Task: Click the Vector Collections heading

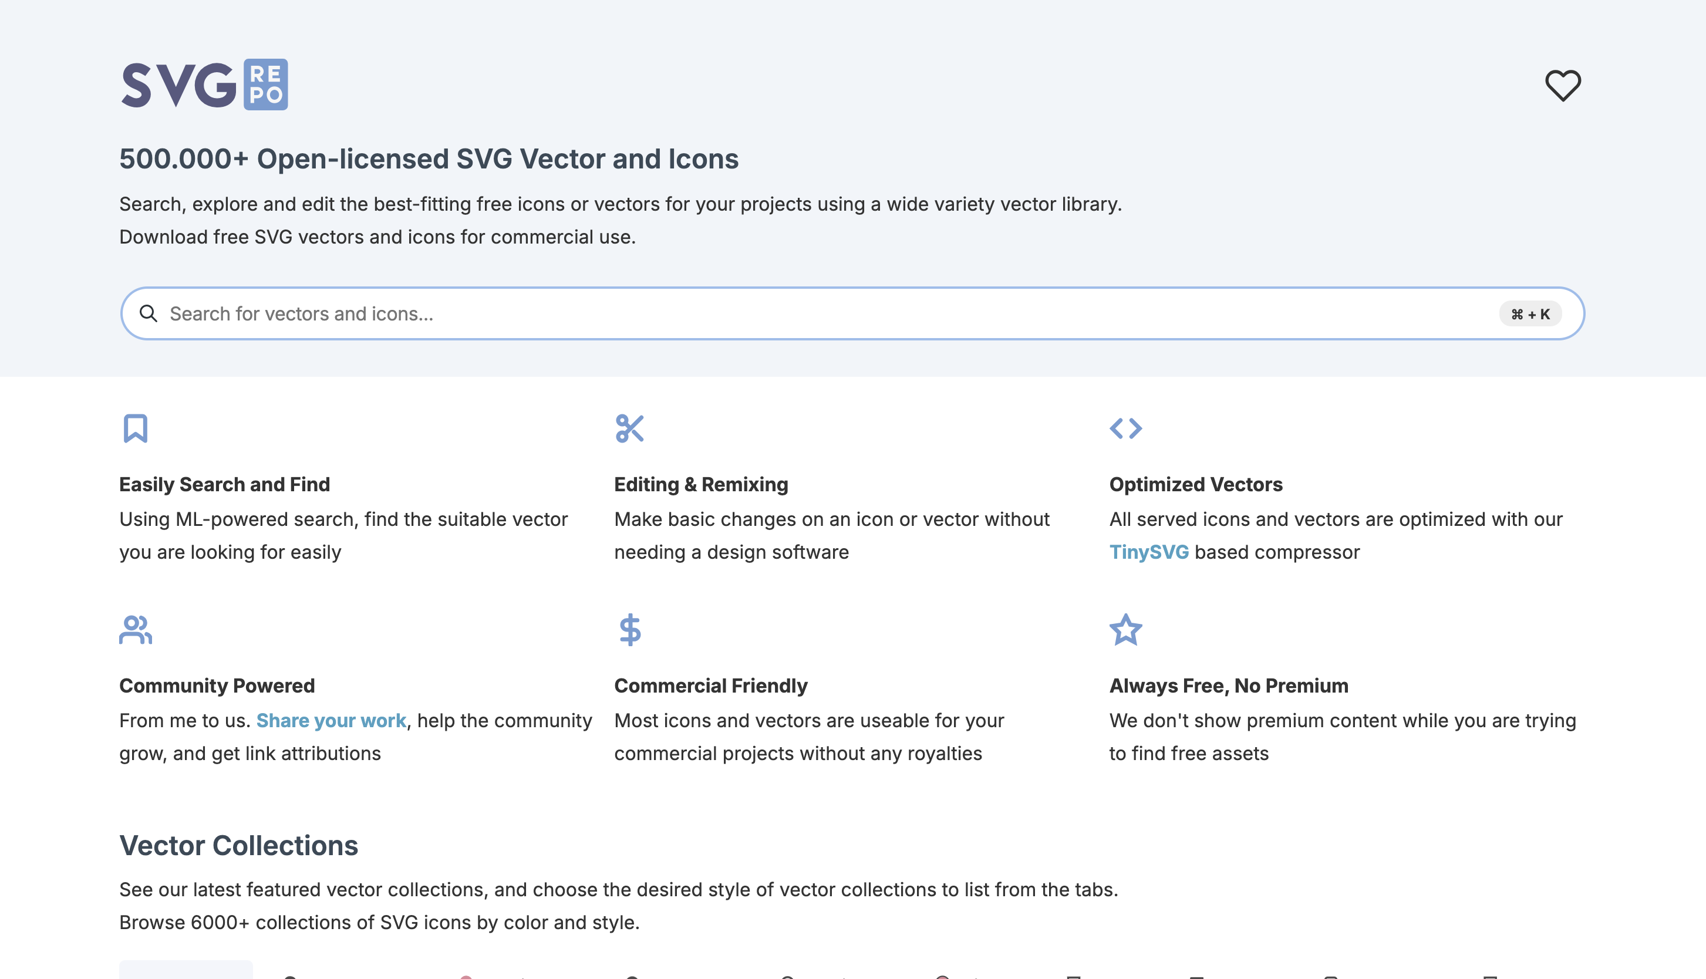Action: click(x=239, y=846)
